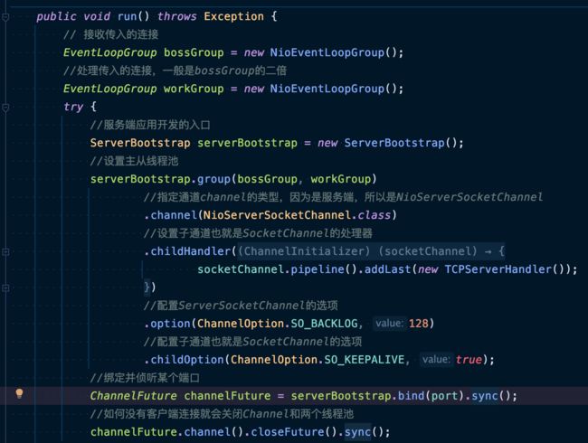
Task: Click 'sync' on the closeFuture line
Action: [x=357, y=432]
